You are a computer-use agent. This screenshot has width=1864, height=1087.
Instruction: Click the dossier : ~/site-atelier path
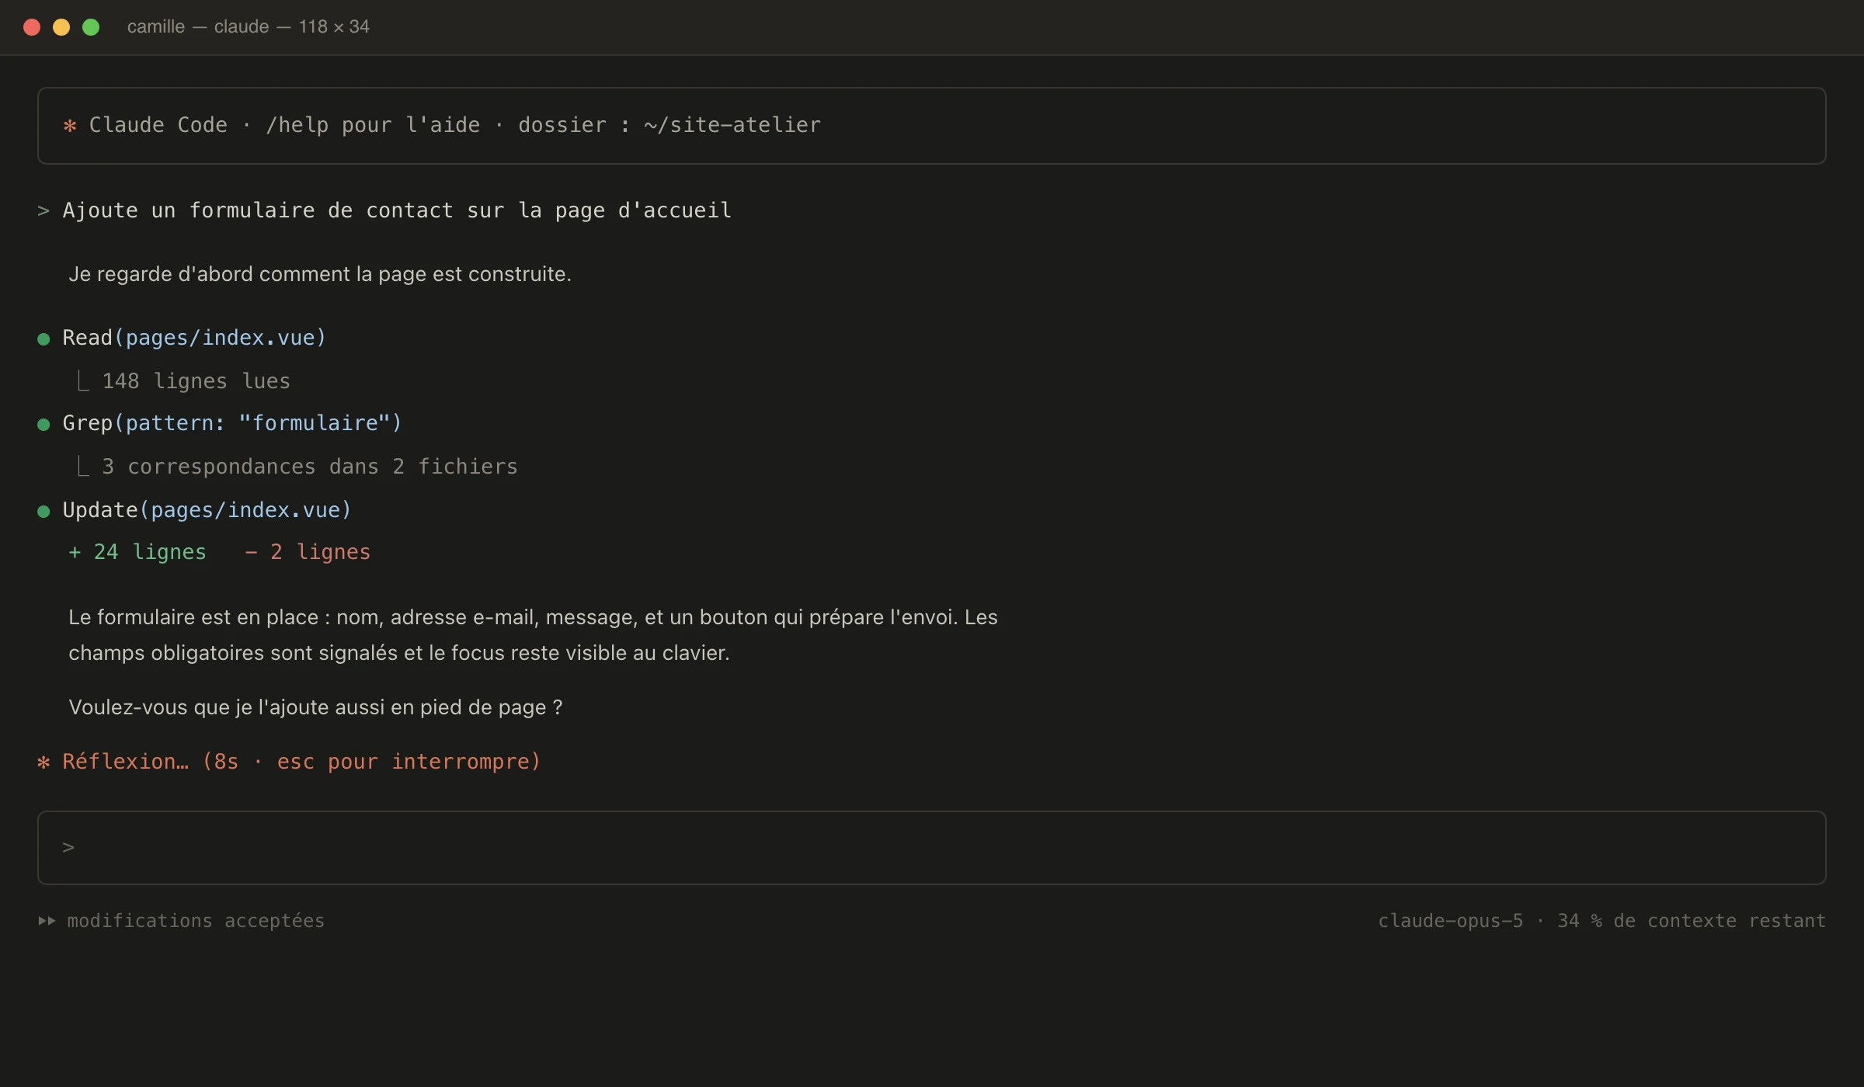tap(669, 125)
